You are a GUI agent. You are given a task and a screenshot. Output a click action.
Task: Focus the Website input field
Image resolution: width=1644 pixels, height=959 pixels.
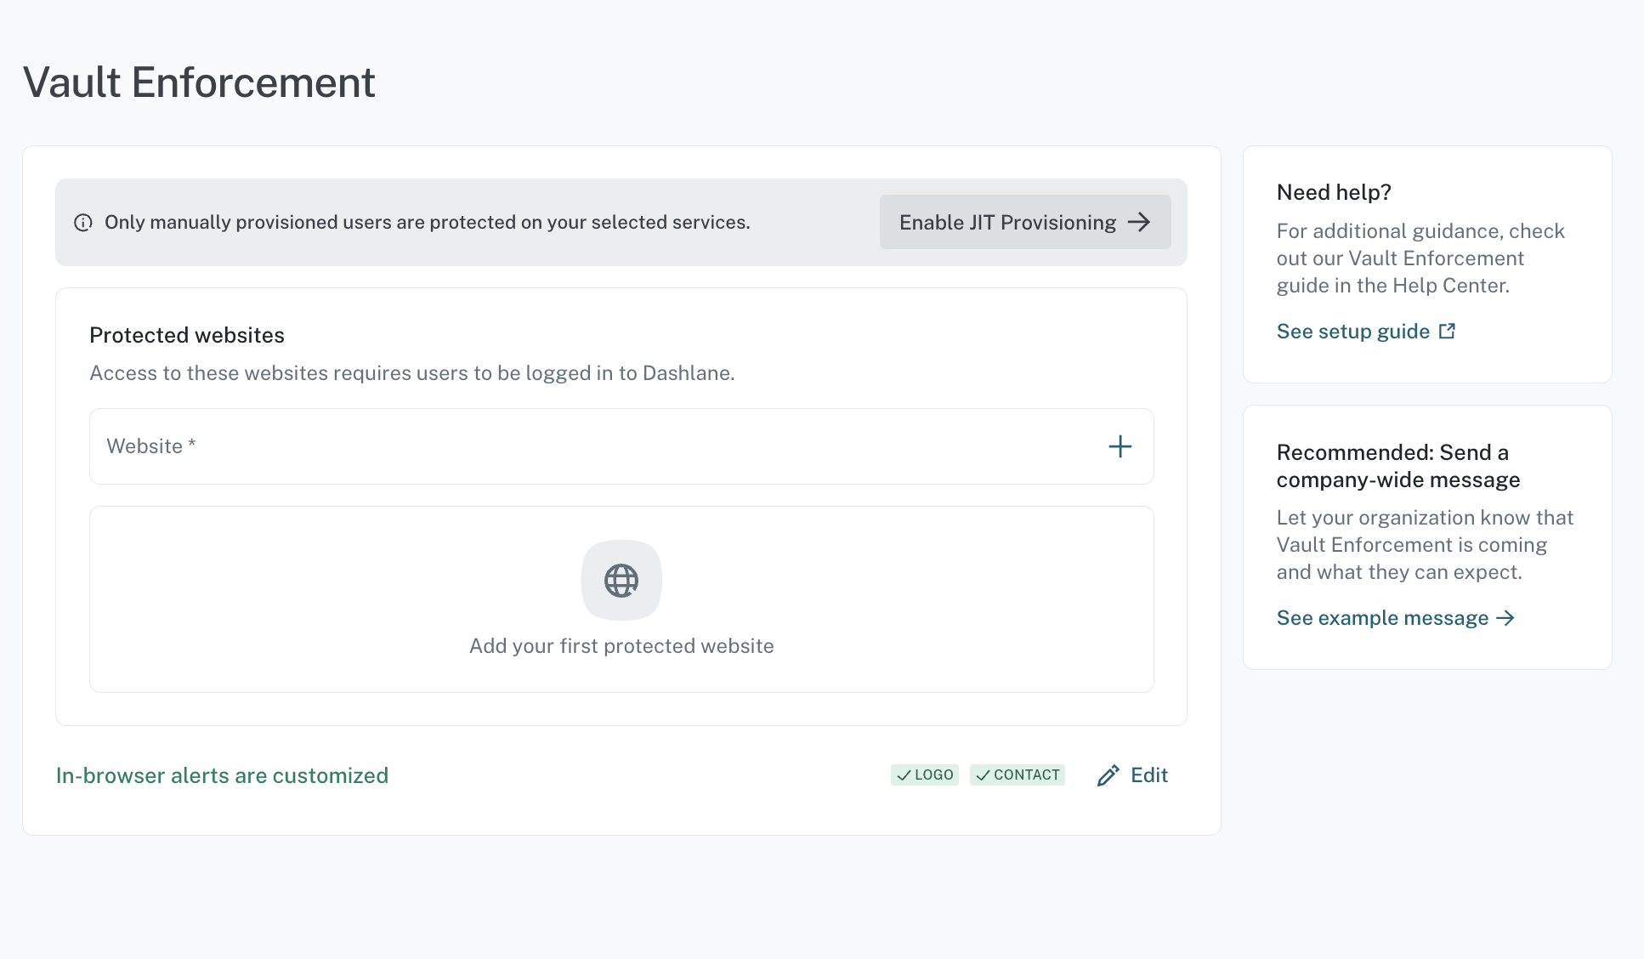tap(621, 446)
